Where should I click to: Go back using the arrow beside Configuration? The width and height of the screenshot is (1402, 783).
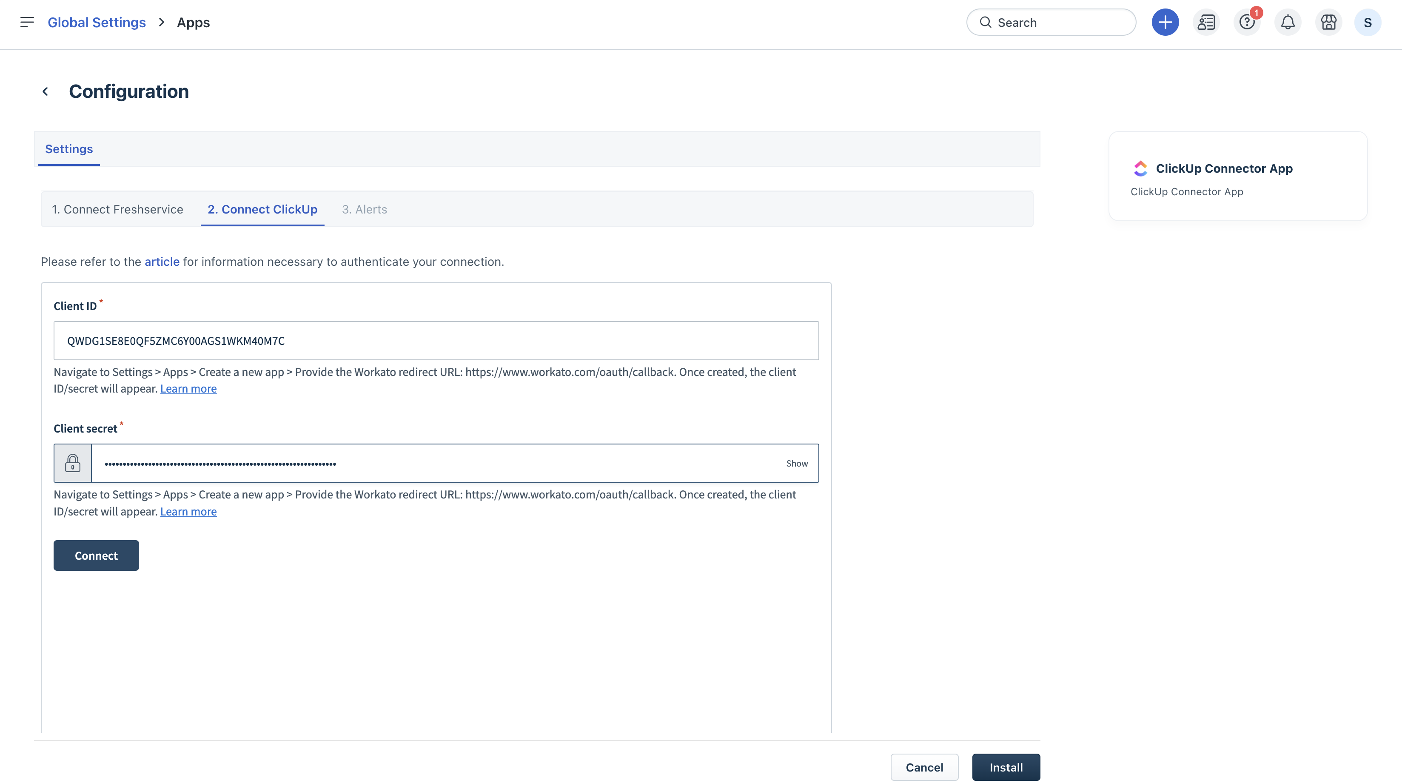coord(46,91)
